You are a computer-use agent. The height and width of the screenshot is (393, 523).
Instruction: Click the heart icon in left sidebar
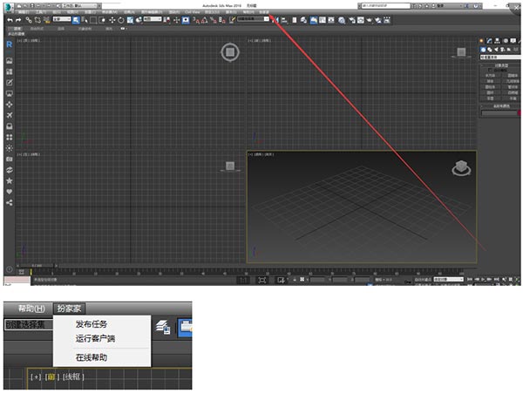click(10, 192)
